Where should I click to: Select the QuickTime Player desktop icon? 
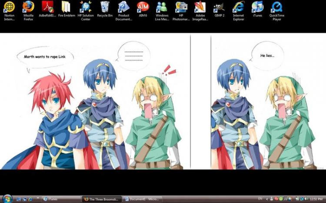click(x=277, y=11)
